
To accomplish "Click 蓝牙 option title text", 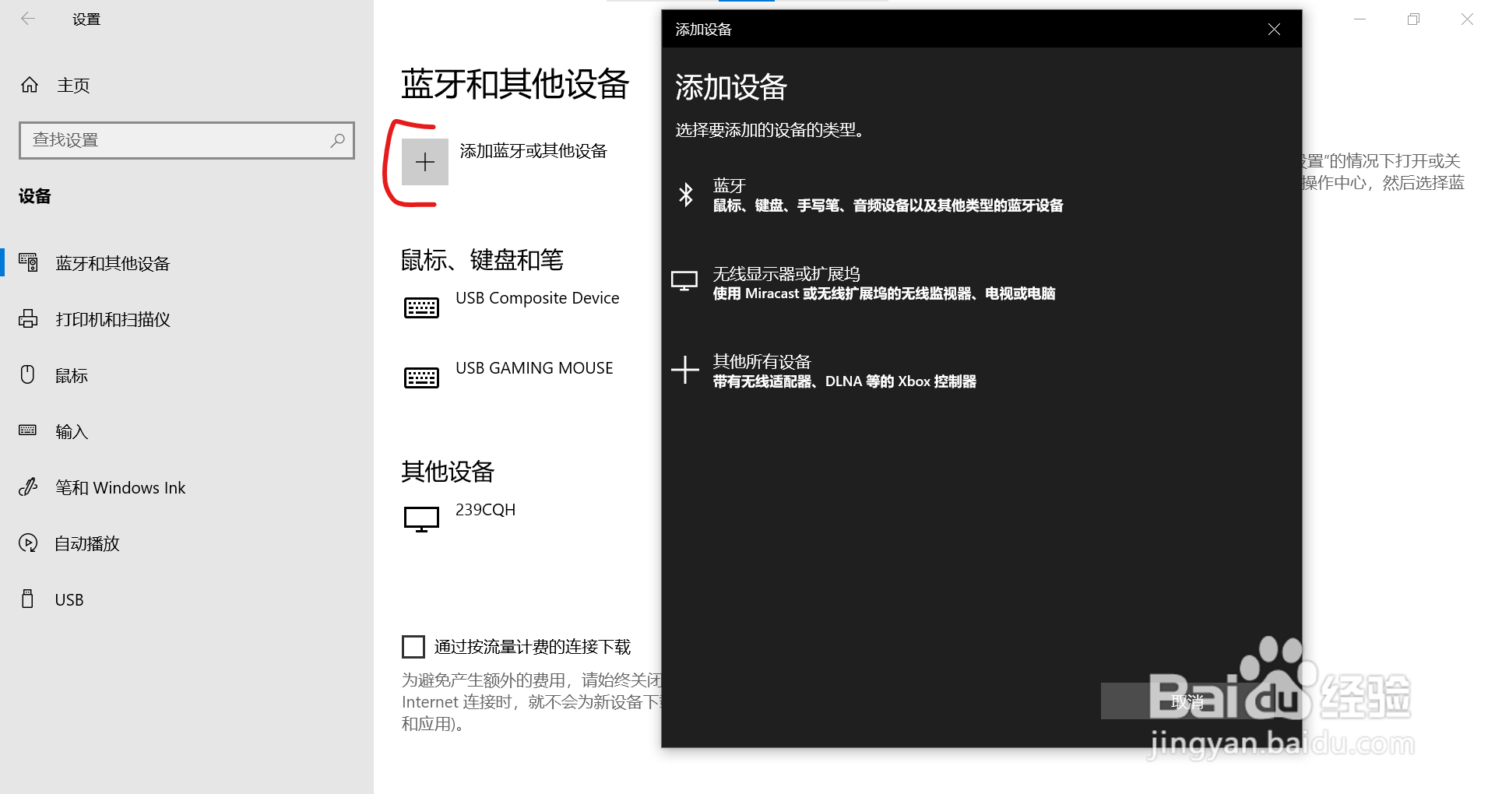I will pos(730,186).
